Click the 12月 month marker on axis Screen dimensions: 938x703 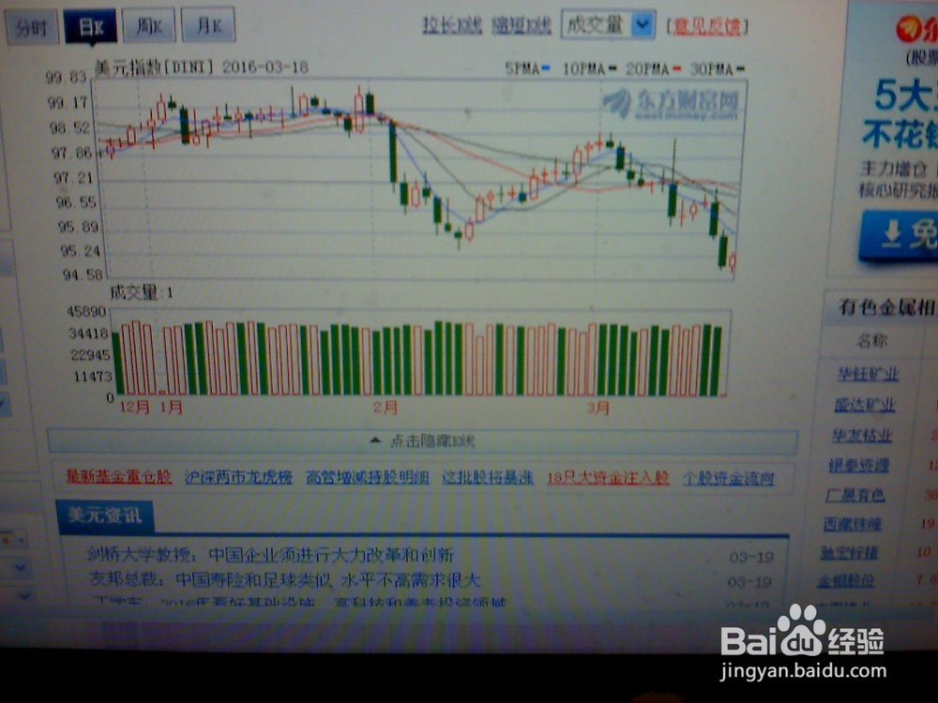134,407
